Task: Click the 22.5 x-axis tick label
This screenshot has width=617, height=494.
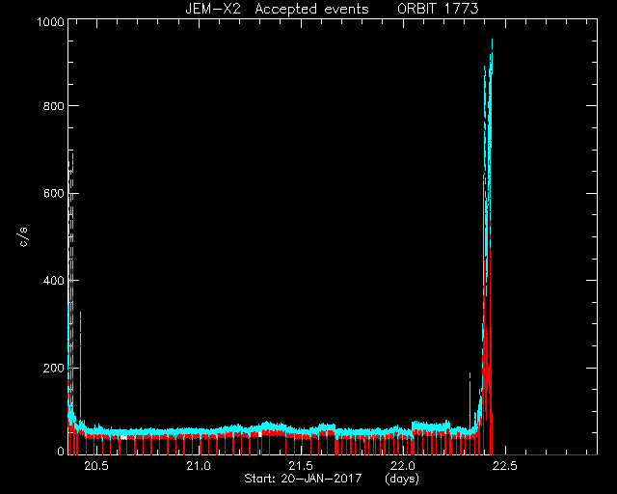Action: (505, 466)
